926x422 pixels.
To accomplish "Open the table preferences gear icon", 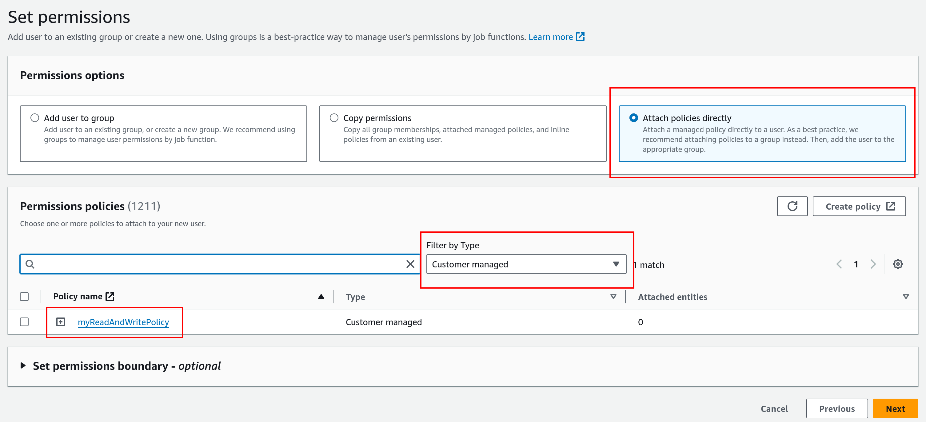I will (x=898, y=264).
